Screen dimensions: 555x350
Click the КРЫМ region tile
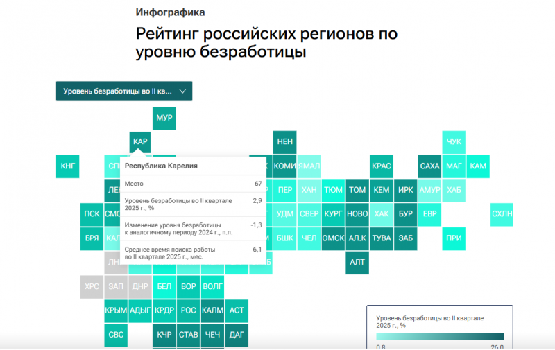pos(115,310)
